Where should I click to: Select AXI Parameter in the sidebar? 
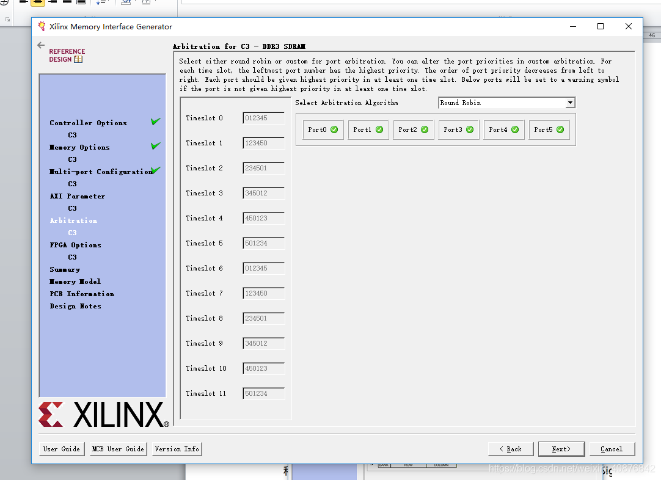[78, 197]
